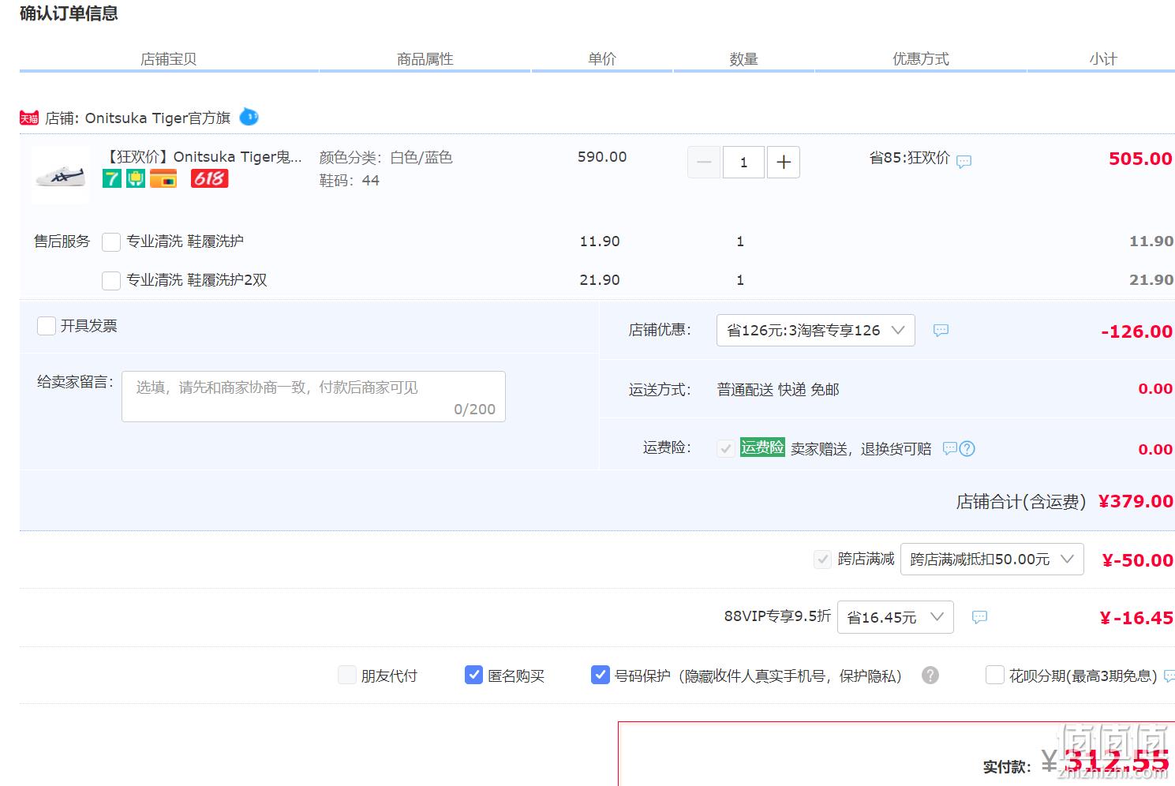The height and width of the screenshot is (786, 1175).
Task: Click the comment icon beside 省16.45元 dropdown
Action: [979, 617]
